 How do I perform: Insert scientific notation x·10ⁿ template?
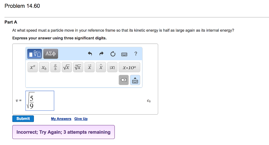pos(129,67)
